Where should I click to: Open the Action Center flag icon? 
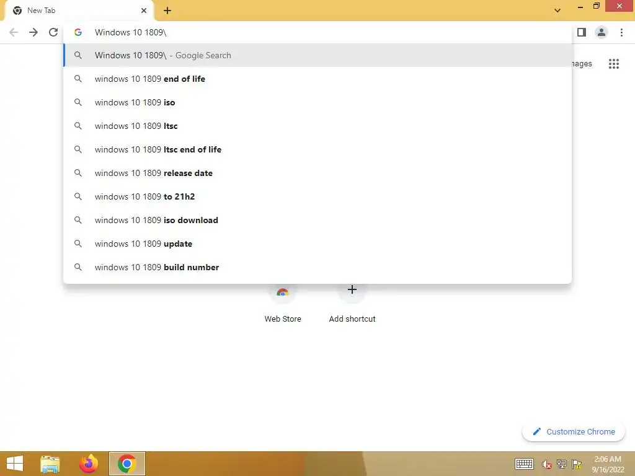click(x=577, y=464)
